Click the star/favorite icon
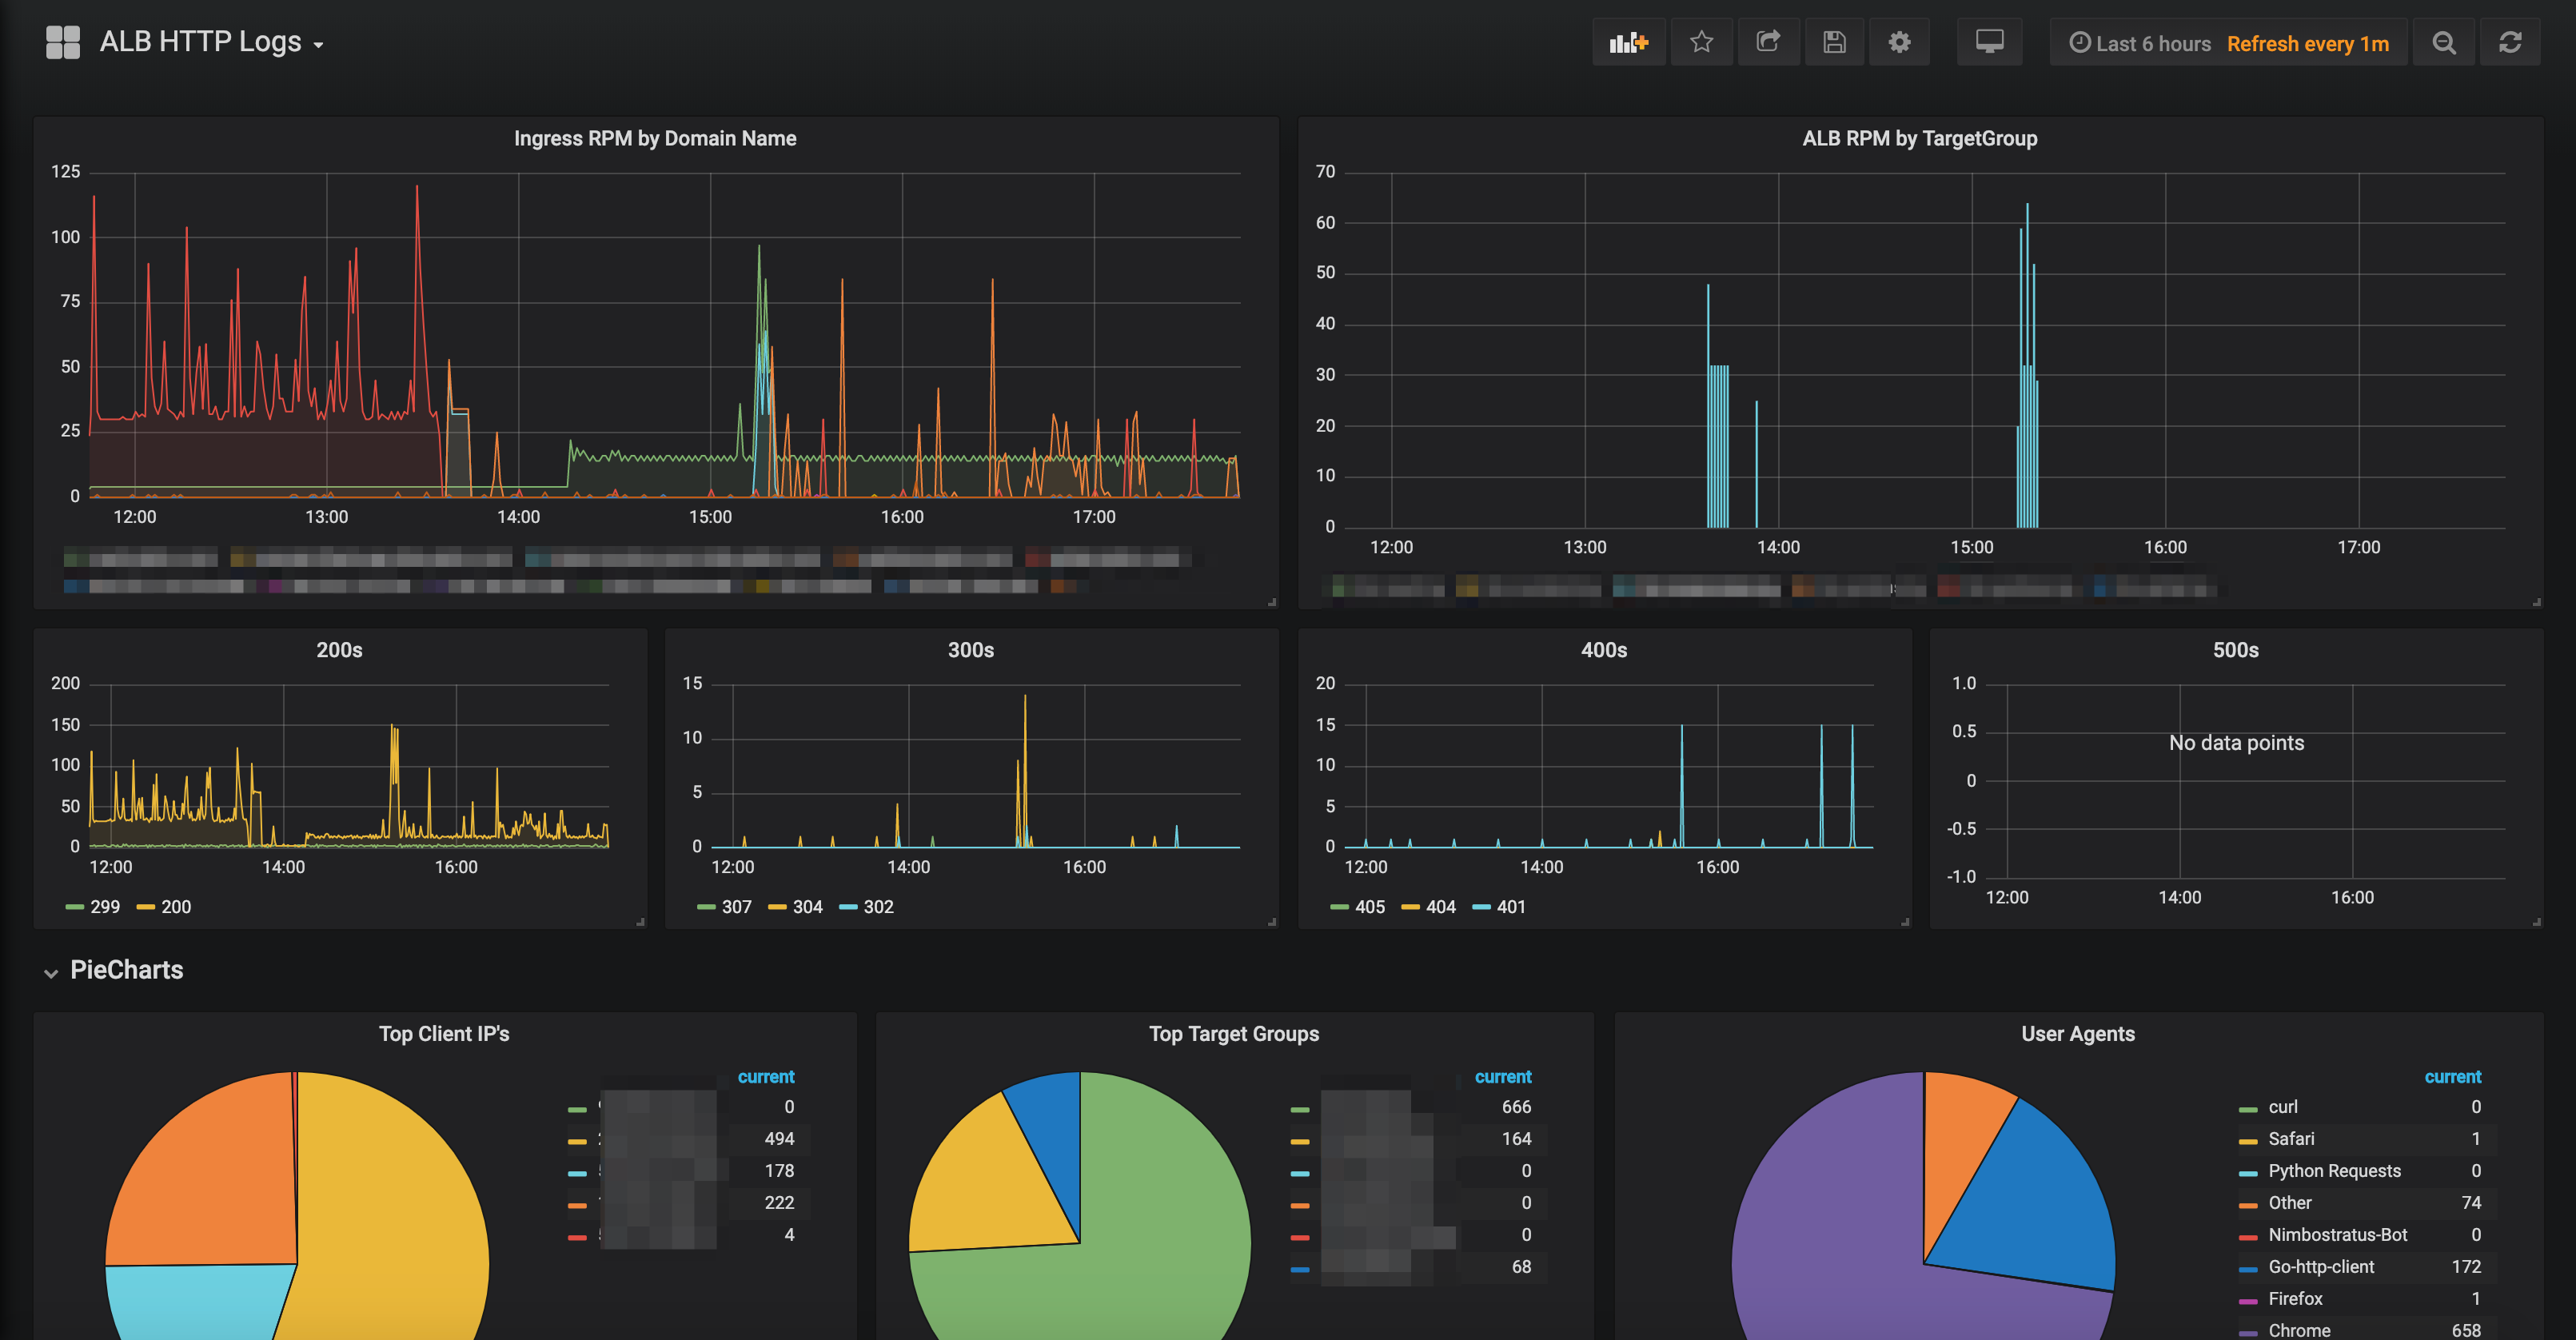 (x=1699, y=42)
